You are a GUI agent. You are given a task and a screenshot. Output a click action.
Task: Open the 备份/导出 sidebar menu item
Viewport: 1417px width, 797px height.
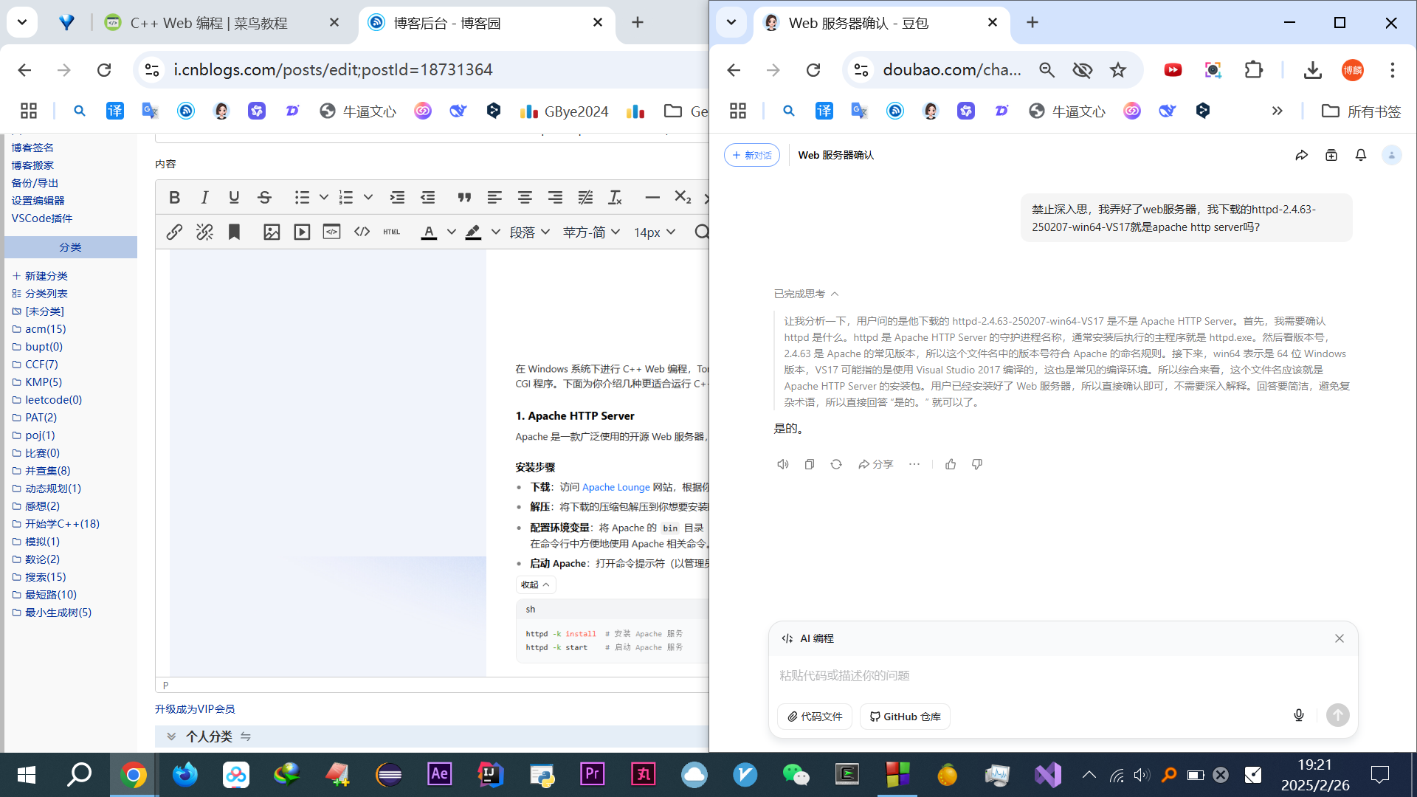tap(35, 183)
